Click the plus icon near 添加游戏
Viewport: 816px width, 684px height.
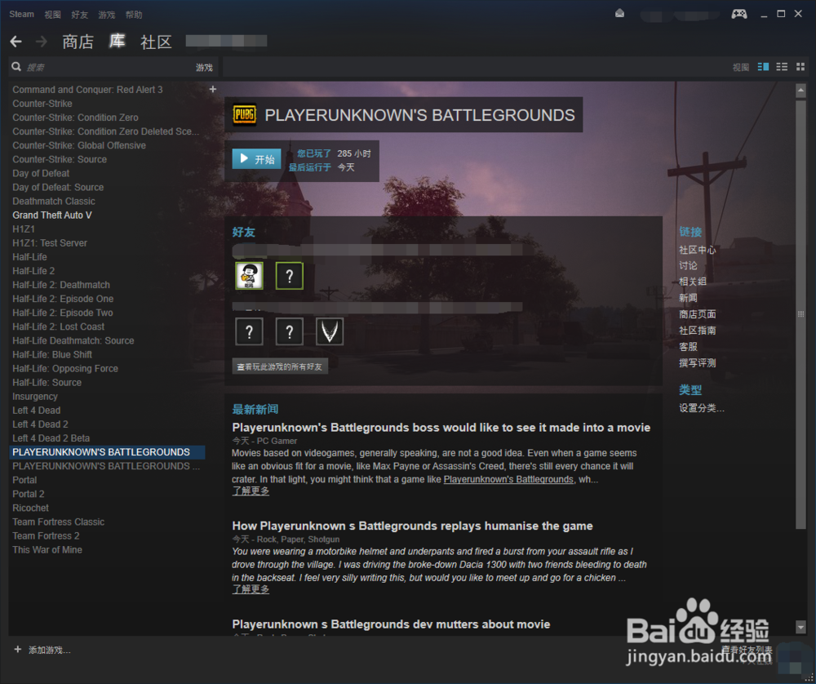[x=18, y=649]
